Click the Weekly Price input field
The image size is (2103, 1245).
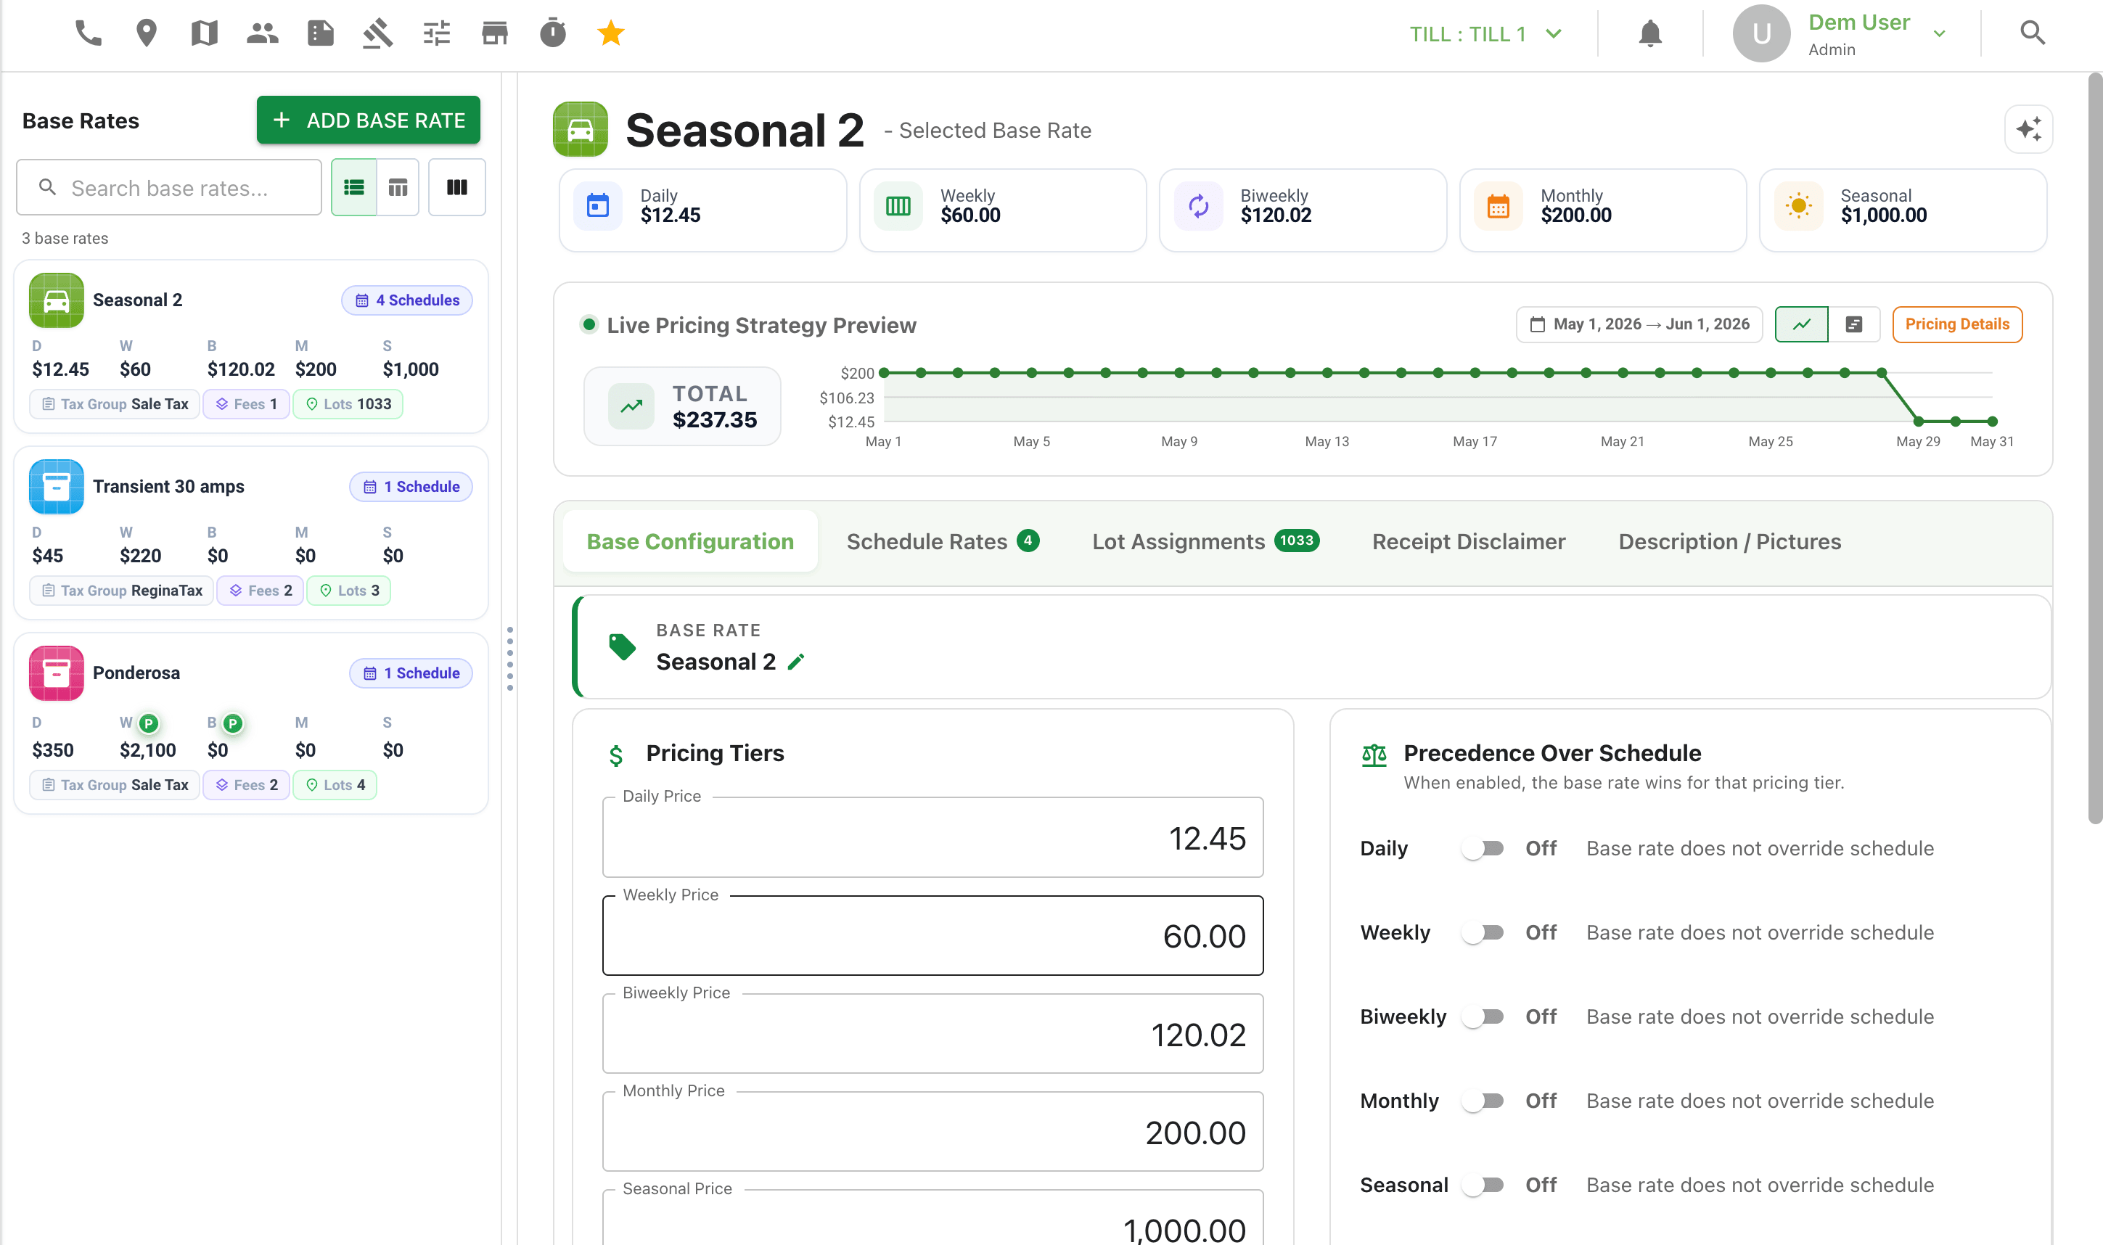click(932, 935)
